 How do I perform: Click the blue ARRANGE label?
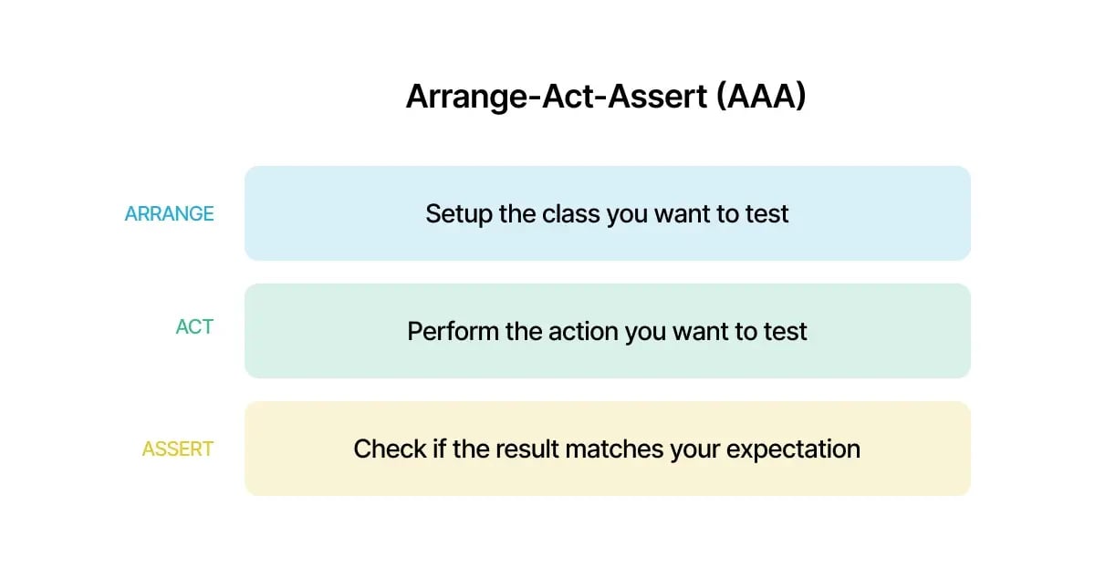170,214
